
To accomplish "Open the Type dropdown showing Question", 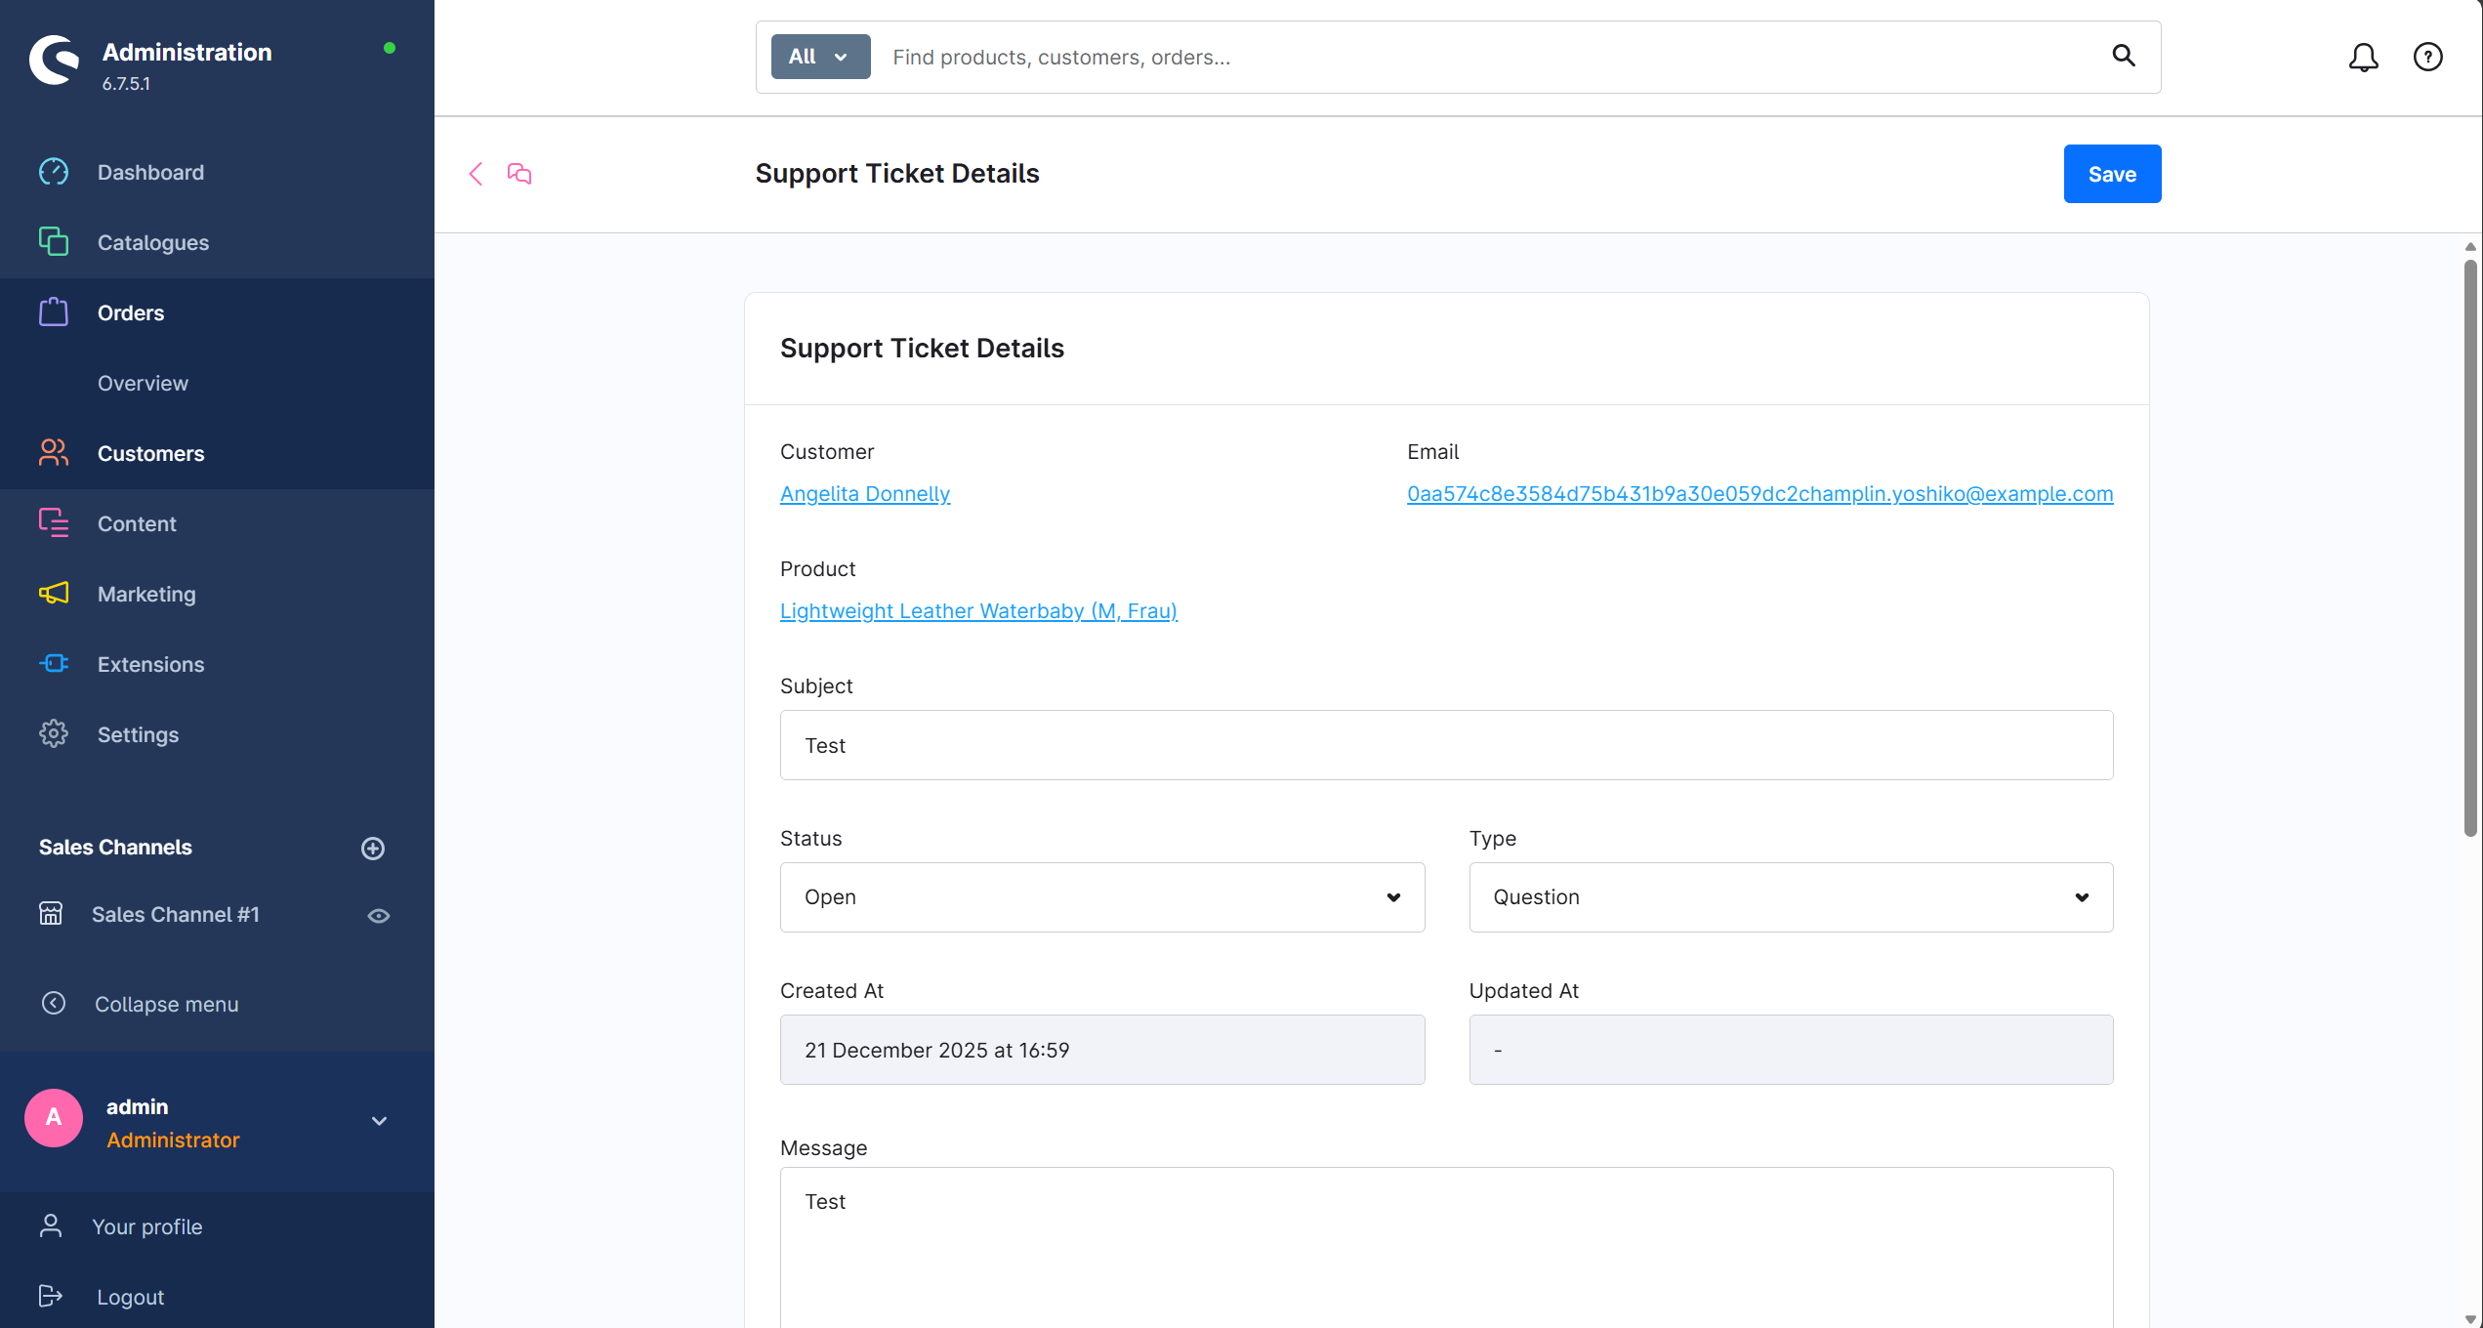I will [x=1791, y=897].
